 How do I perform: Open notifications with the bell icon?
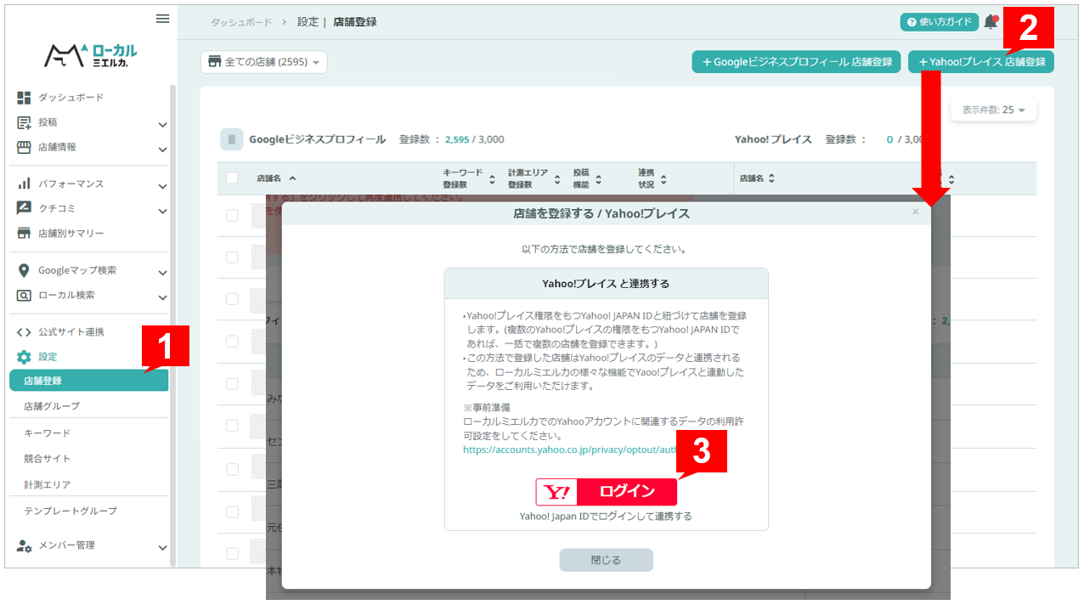pyautogui.click(x=991, y=22)
